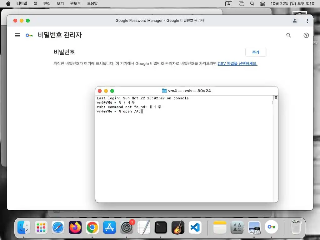Open Spotlight search in the menu bar
Viewport: 320px width, 240px height.
pyautogui.click(x=252, y=4)
